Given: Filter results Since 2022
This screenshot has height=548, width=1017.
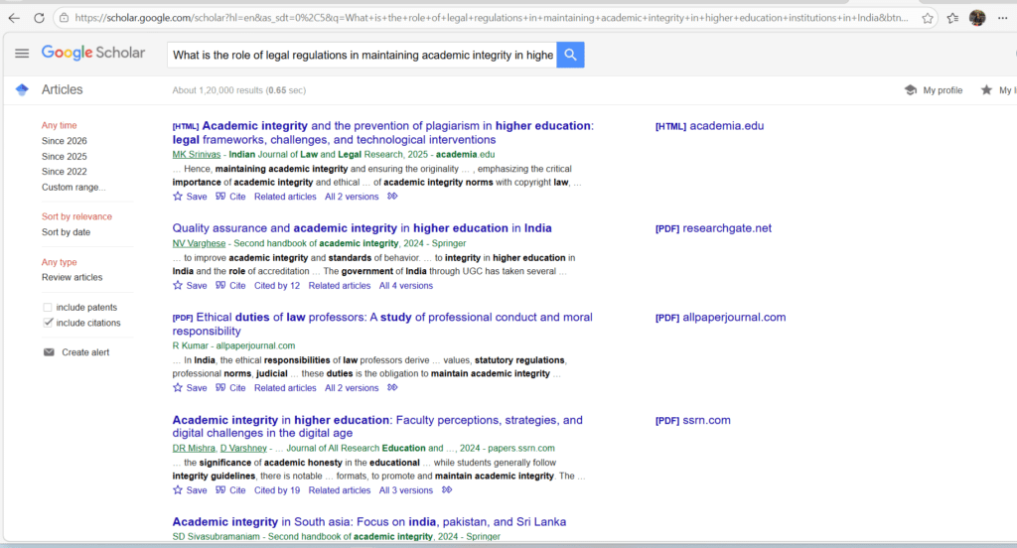Looking at the screenshot, I should [65, 171].
